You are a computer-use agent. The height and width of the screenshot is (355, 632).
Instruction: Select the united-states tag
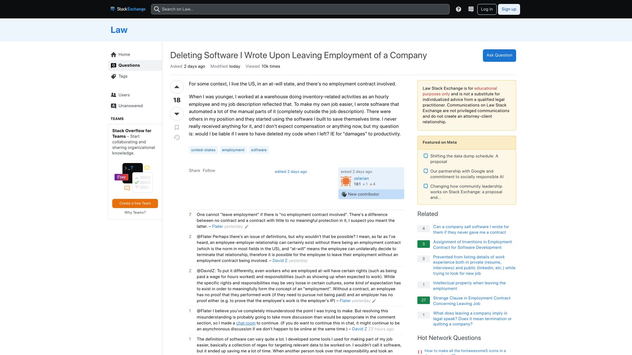click(x=203, y=150)
